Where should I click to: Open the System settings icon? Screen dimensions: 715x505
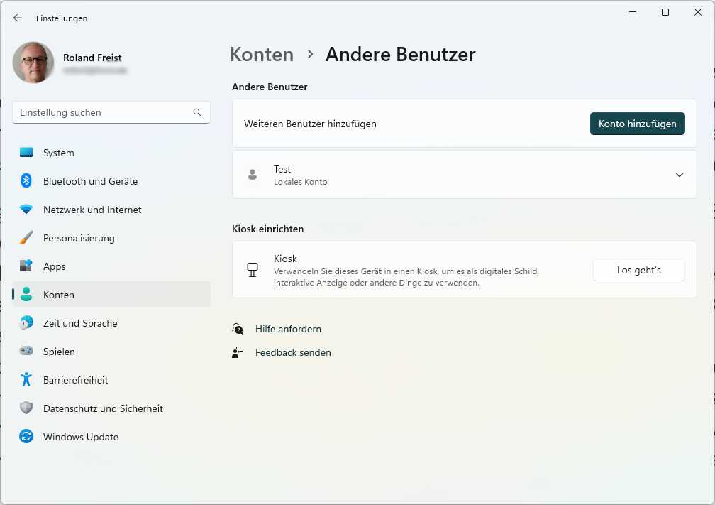[26, 153]
